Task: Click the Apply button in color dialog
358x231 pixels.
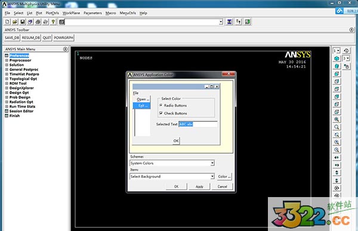Action: [x=199, y=186]
